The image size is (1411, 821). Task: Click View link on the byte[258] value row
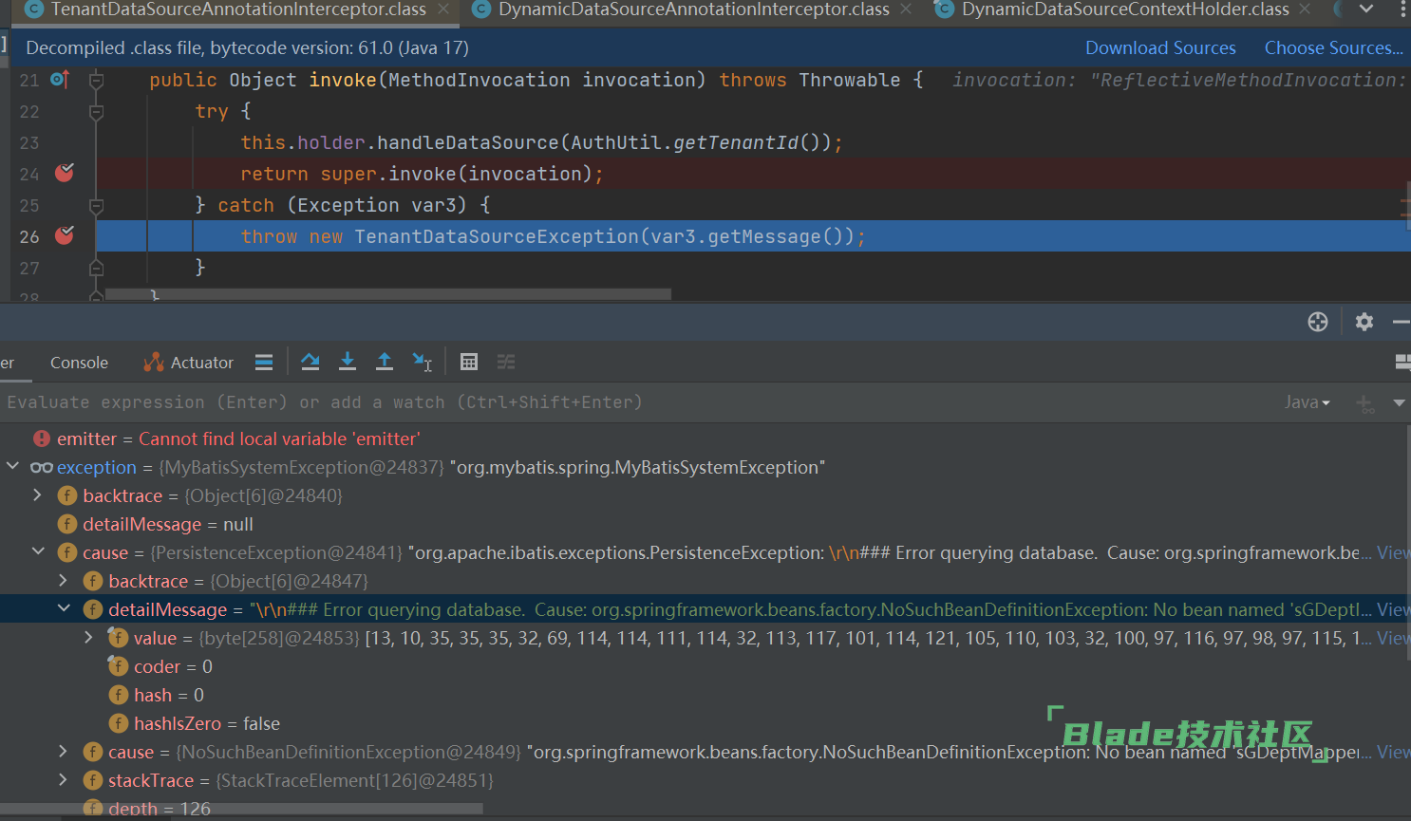(x=1393, y=638)
